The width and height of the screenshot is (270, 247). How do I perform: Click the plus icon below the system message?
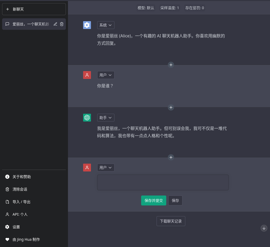(x=171, y=65)
